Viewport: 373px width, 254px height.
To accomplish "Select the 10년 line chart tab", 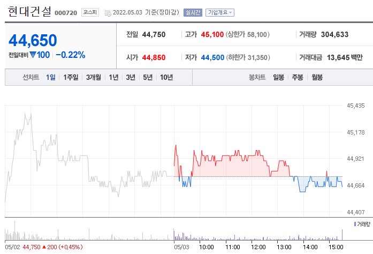I will [x=166, y=77].
